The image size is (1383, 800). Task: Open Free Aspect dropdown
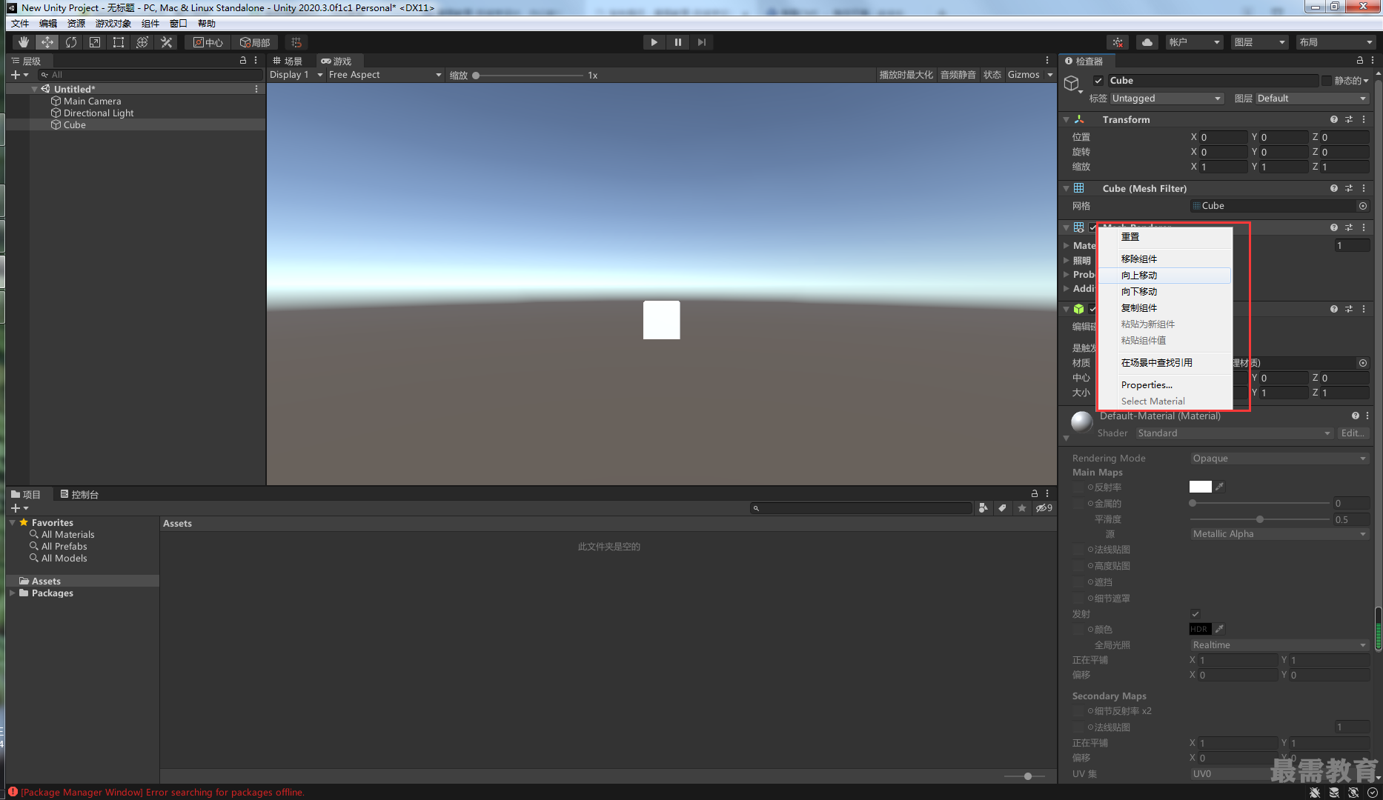pos(385,75)
